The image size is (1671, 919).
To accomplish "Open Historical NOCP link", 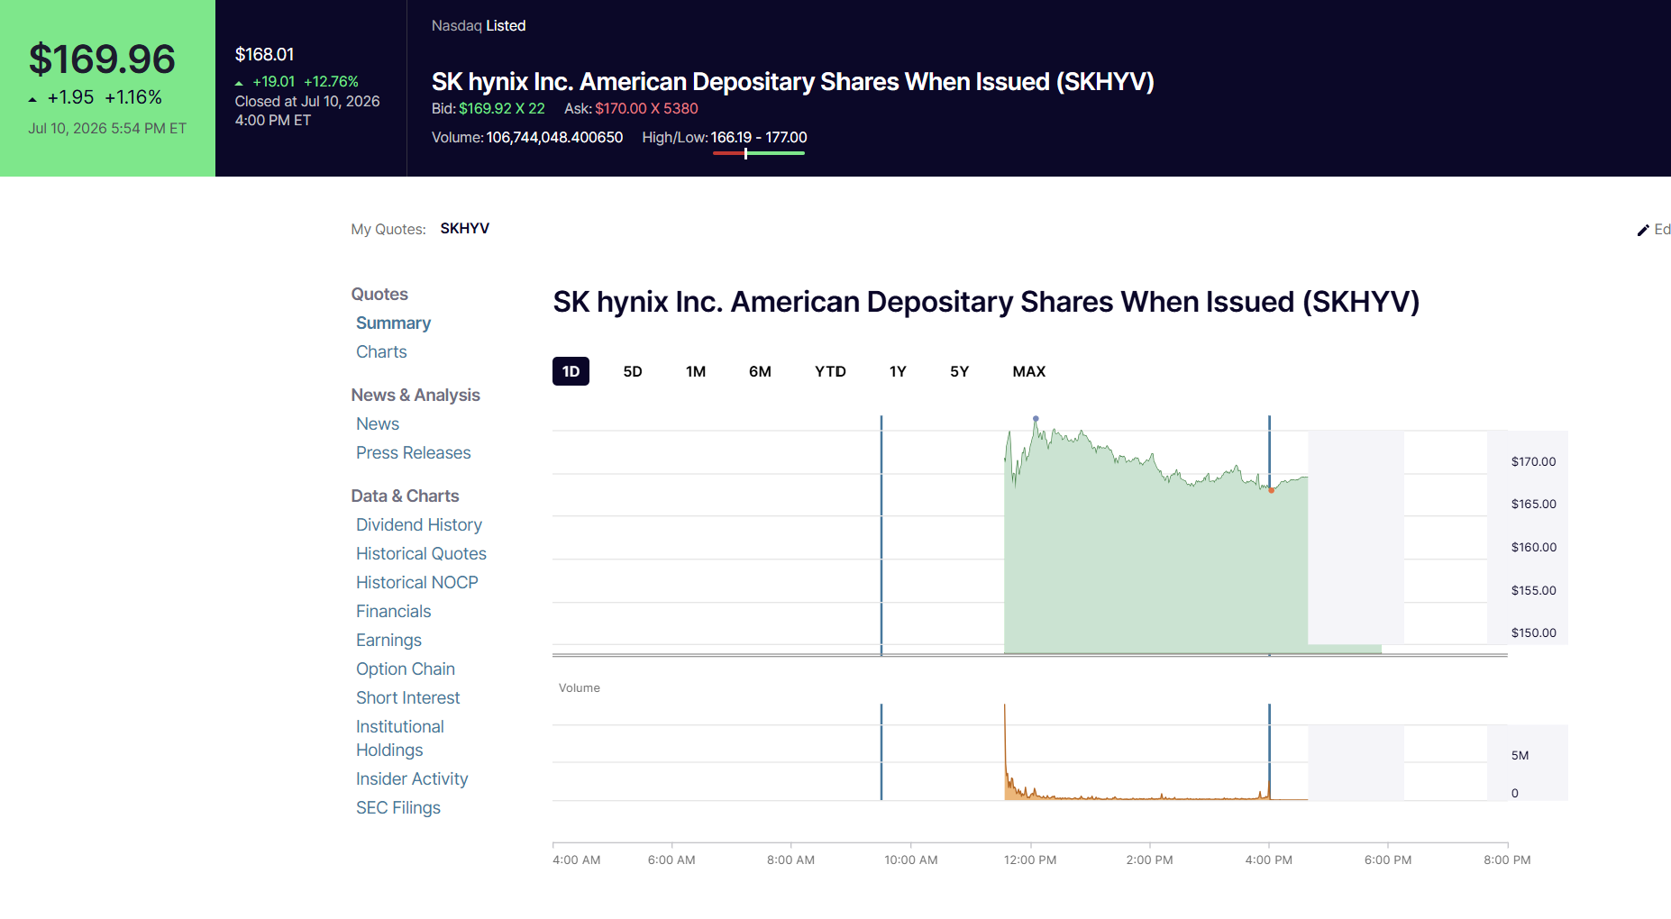I will [x=416, y=582].
